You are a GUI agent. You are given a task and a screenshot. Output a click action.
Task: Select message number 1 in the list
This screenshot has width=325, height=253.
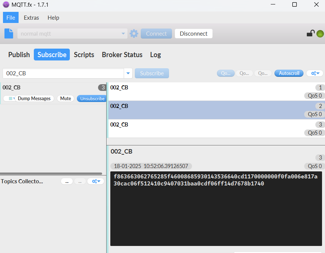point(217,92)
